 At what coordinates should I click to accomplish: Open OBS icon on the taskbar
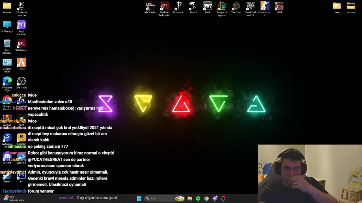point(223,198)
